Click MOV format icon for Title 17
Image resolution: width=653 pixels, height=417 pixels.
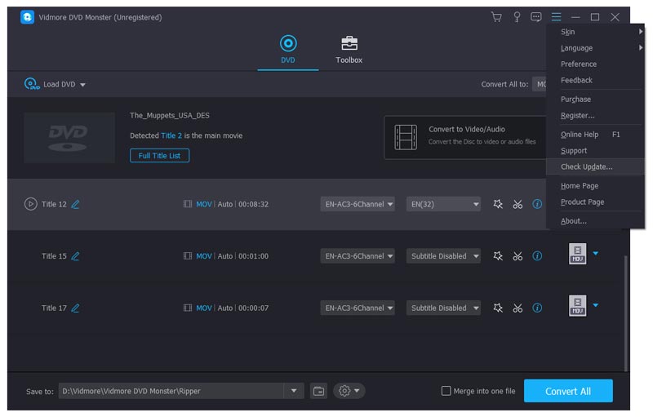(577, 305)
